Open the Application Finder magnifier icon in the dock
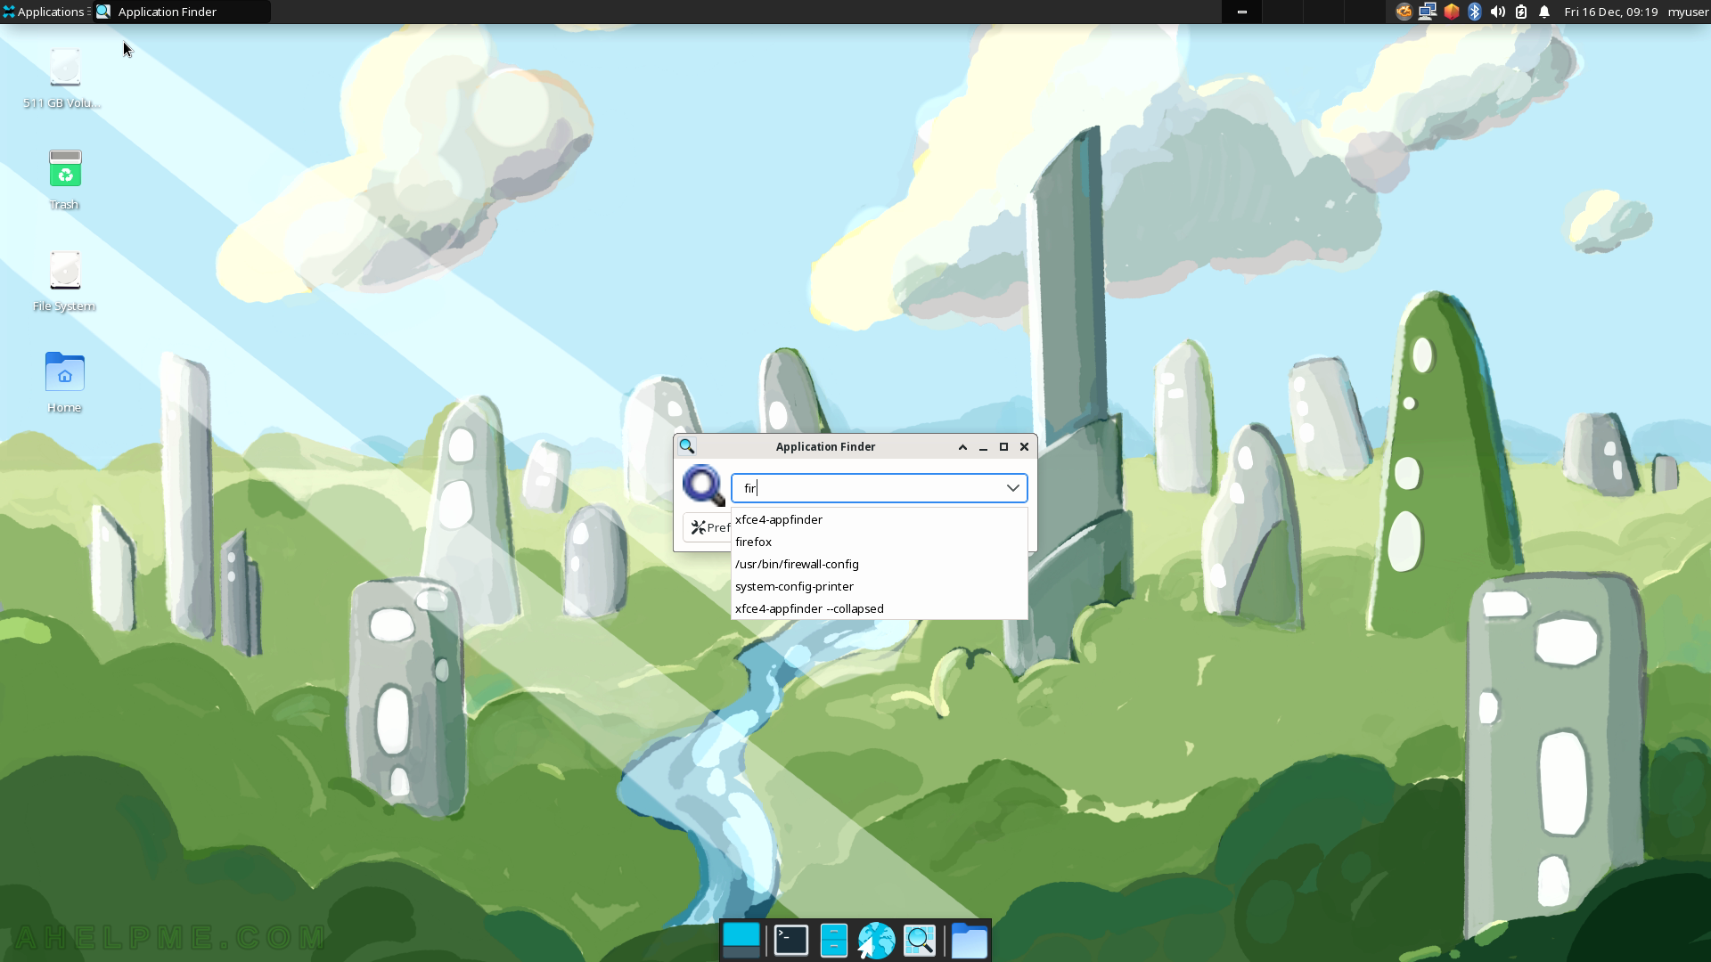Viewport: 1711px width, 962px height. (x=920, y=941)
